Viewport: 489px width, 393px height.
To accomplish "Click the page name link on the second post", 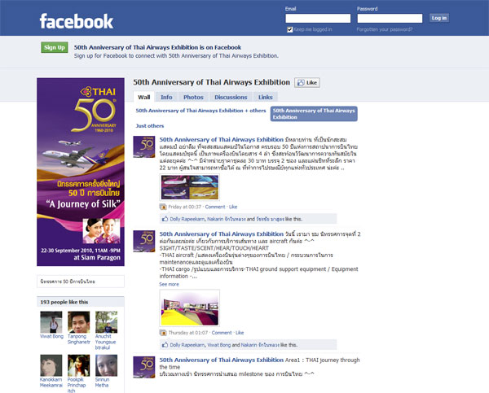I will click(x=222, y=234).
